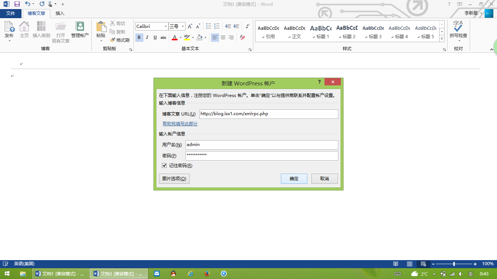Open the font color dropdown arrow
The height and width of the screenshot is (279, 497).
click(x=180, y=37)
